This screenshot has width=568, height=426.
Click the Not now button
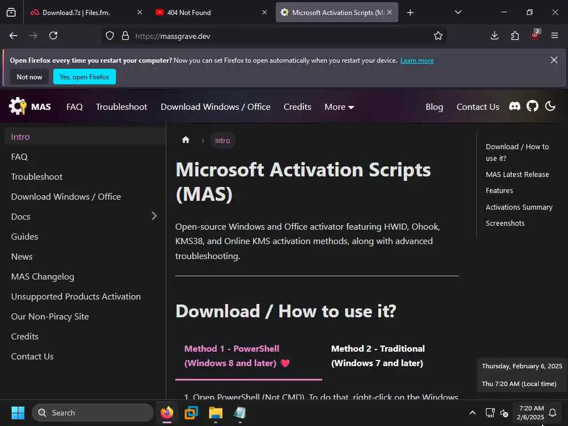click(29, 77)
